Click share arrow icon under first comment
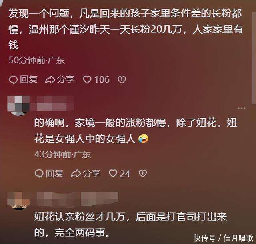 (x=50, y=80)
